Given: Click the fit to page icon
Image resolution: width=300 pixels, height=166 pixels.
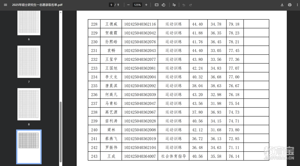Looking at the screenshot, I should [x=156, y=5].
